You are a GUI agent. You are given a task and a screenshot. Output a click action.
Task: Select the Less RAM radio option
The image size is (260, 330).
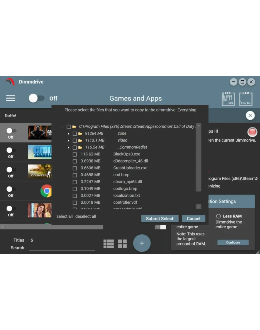point(219,216)
